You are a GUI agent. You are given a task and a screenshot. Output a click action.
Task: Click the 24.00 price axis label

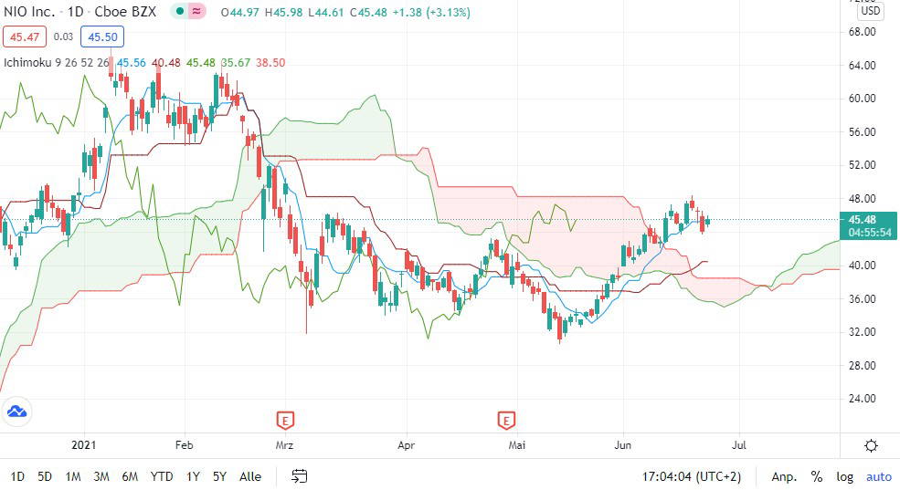click(x=863, y=399)
